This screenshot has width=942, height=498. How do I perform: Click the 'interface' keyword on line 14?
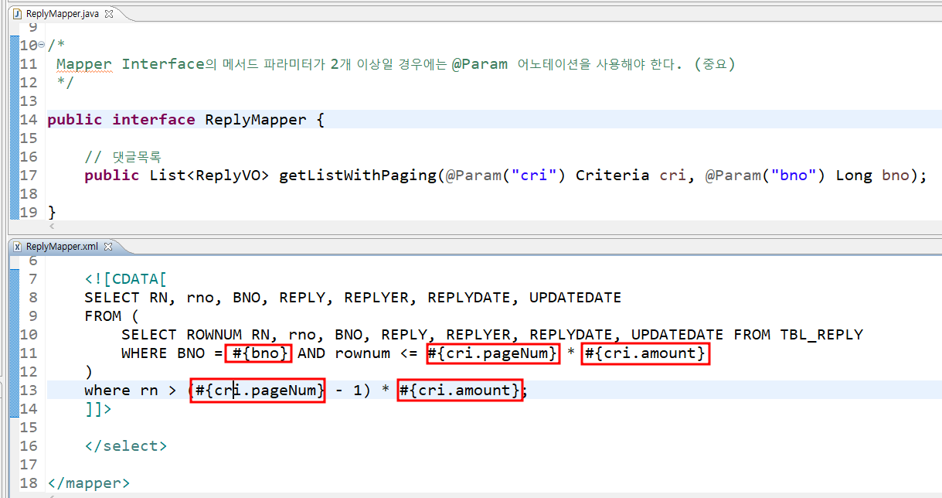pyautogui.click(x=154, y=120)
